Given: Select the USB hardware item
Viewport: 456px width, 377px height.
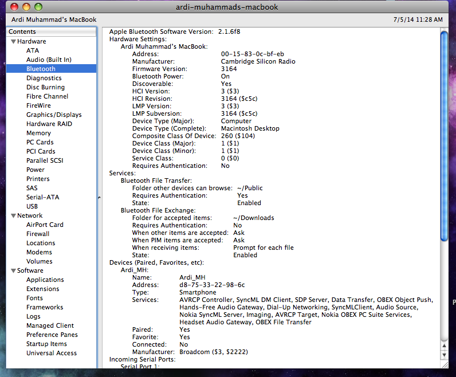Looking at the screenshot, I should point(32,206).
